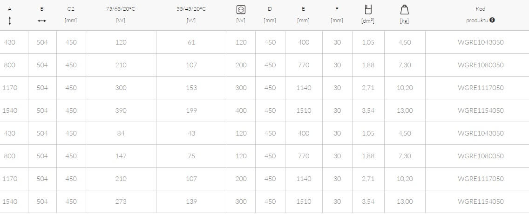
Task: Select the weight cell 13,00 in fourth row
Action: click(405, 110)
